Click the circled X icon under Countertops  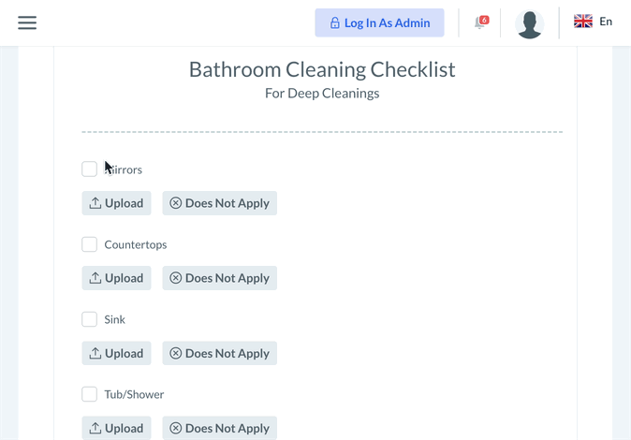click(x=175, y=278)
